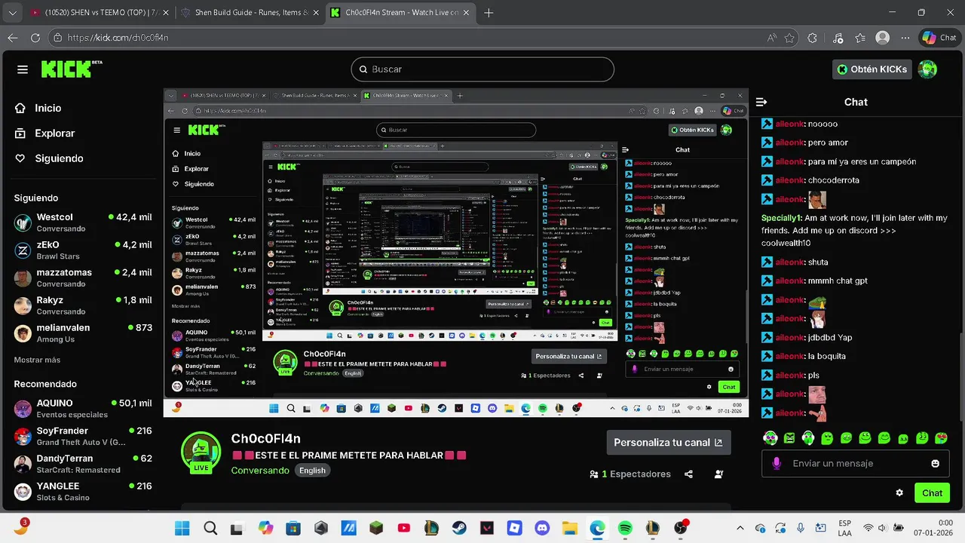
Task: Collapse the chat panel arrow icon
Action: 761,102
